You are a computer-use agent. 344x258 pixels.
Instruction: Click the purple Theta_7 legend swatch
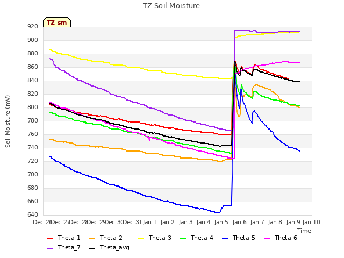click(x=50, y=248)
